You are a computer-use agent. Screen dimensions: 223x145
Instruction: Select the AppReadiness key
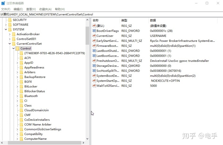coord(34,67)
